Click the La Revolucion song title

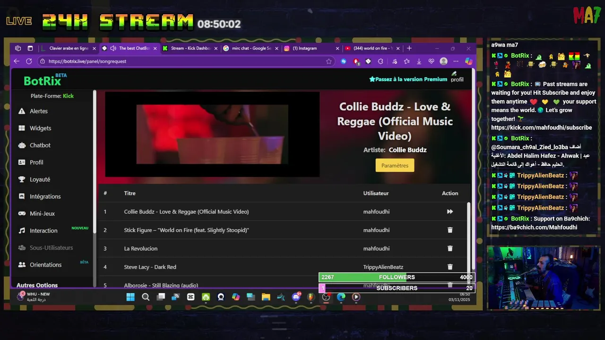pos(141,248)
